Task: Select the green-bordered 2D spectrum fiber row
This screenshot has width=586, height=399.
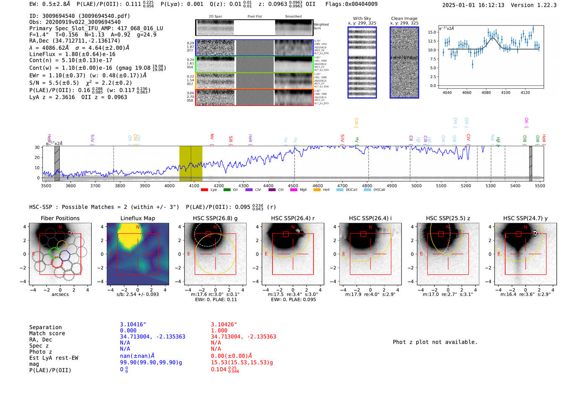Action: (x=254, y=64)
